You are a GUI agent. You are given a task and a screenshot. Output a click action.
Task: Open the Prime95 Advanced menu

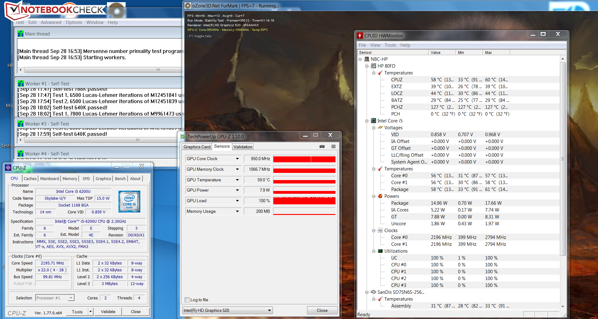point(51,22)
